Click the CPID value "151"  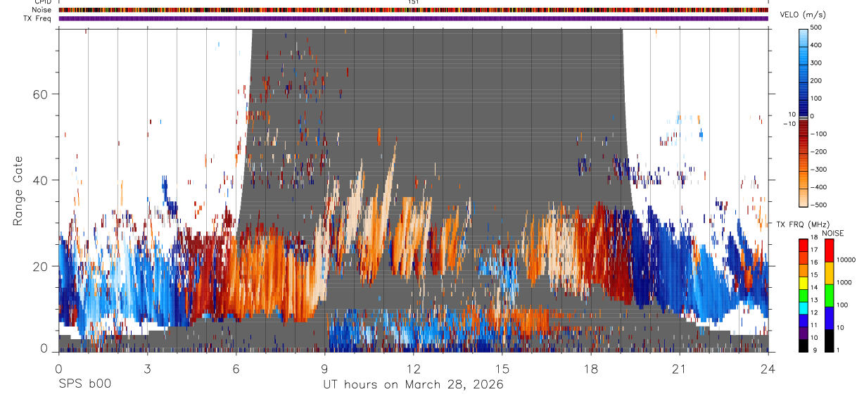pyautogui.click(x=413, y=2)
